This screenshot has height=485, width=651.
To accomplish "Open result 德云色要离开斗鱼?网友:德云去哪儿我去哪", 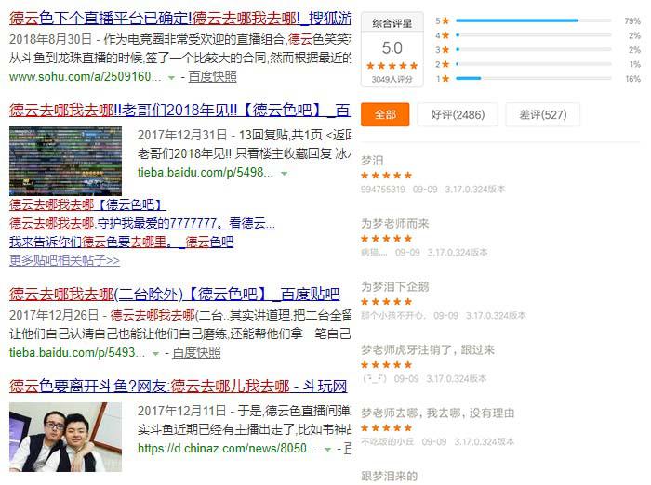I will pos(179,387).
